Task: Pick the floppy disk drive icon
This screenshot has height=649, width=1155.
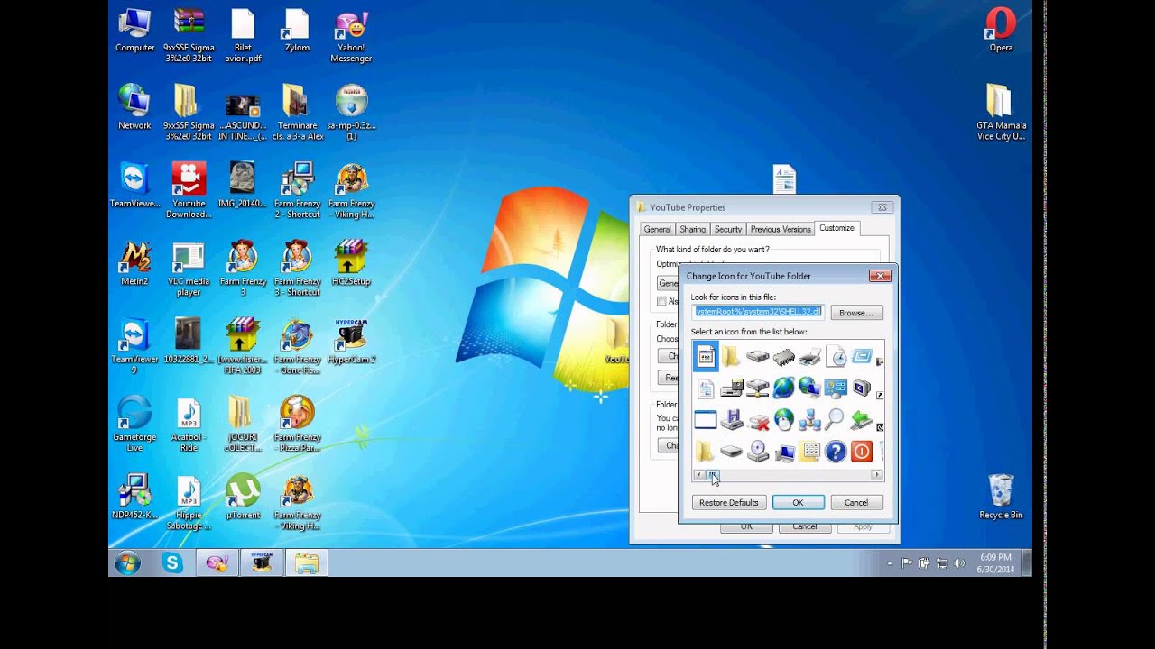Action: click(x=731, y=420)
